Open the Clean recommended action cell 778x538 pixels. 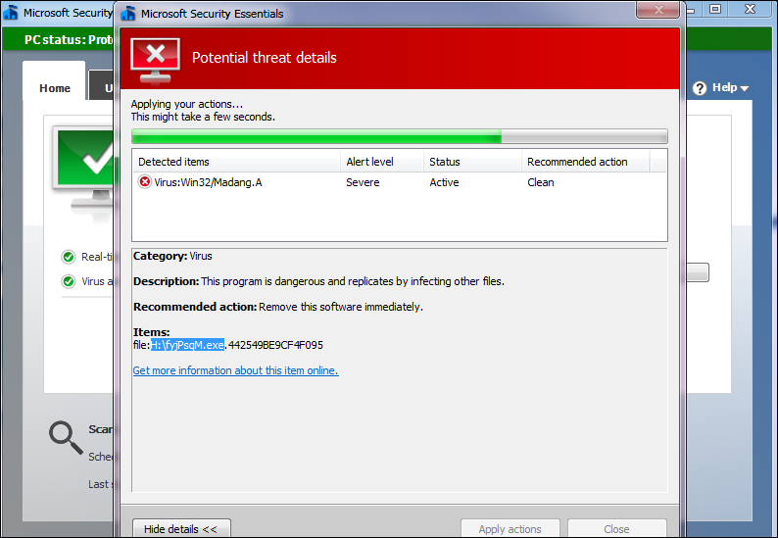(x=540, y=182)
